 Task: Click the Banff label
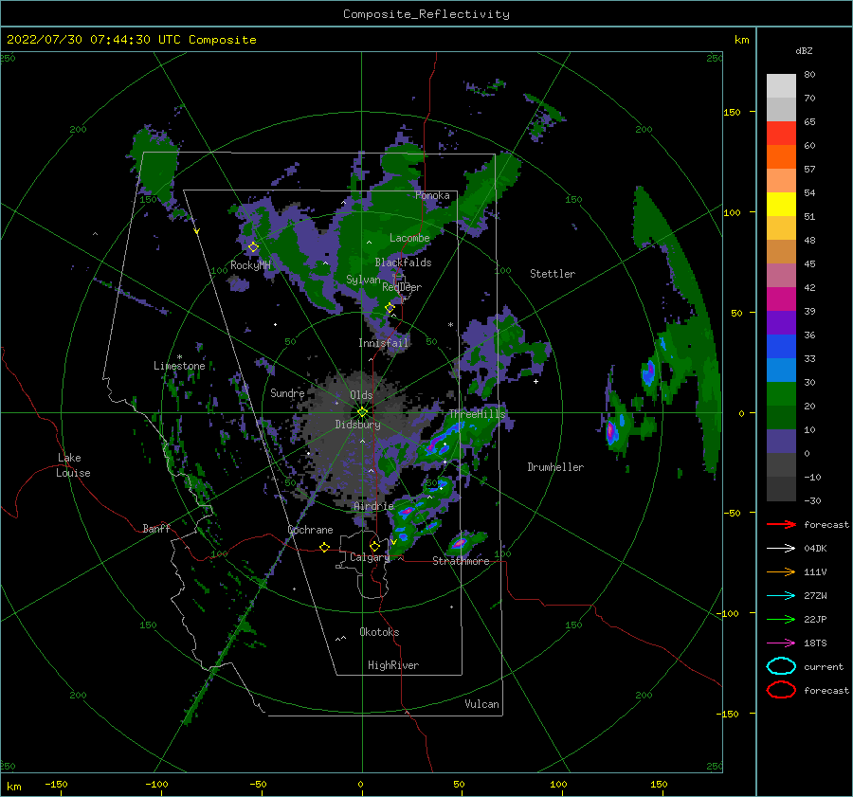coord(156,528)
